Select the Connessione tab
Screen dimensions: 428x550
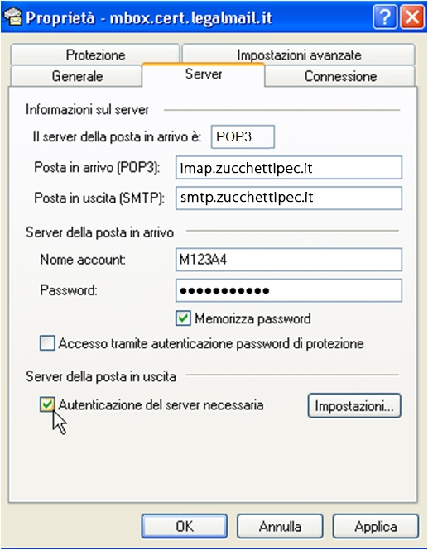coord(340,76)
